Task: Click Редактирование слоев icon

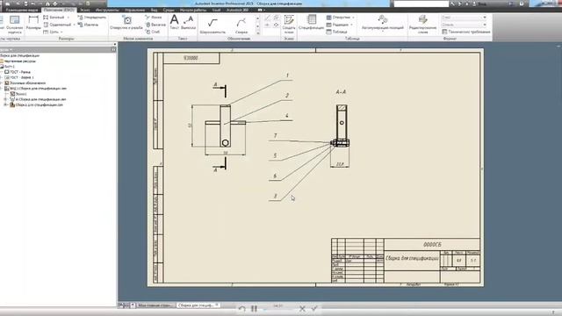Action: coord(423,25)
